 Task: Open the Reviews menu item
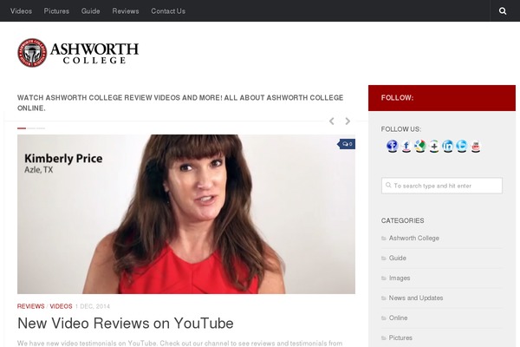coord(126,11)
